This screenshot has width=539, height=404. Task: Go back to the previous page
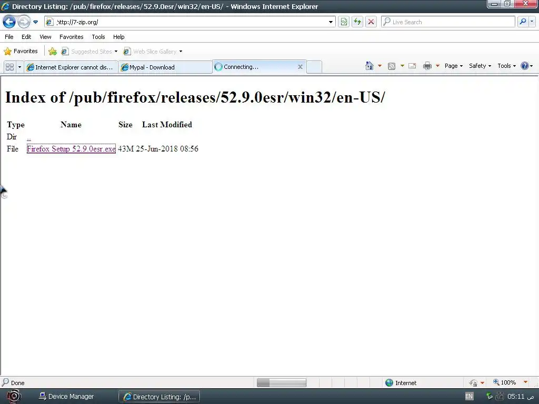9,22
